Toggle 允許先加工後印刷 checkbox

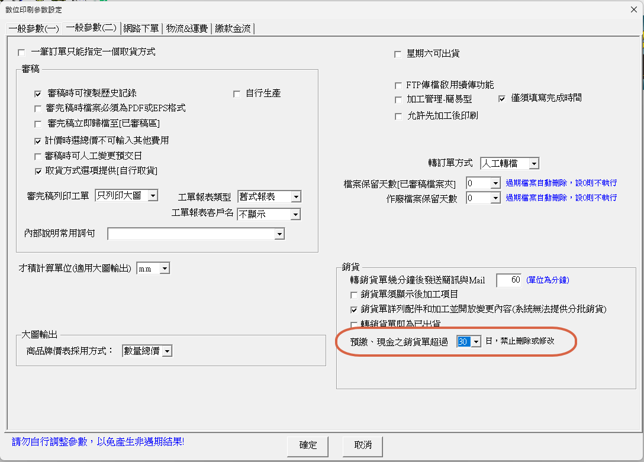pyautogui.click(x=398, y=116)
